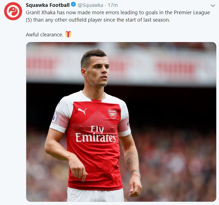Click the blue verified badge

74,5
